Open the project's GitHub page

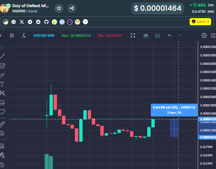coord(46,22)
